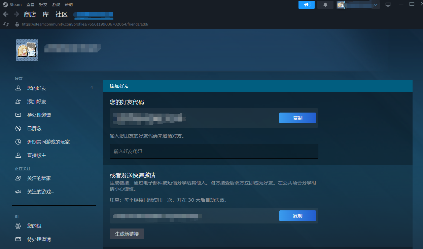The height and width of the screenshot is (249, 423).
Task: Go to the 商店 (Store) tab
Action: 30,14
